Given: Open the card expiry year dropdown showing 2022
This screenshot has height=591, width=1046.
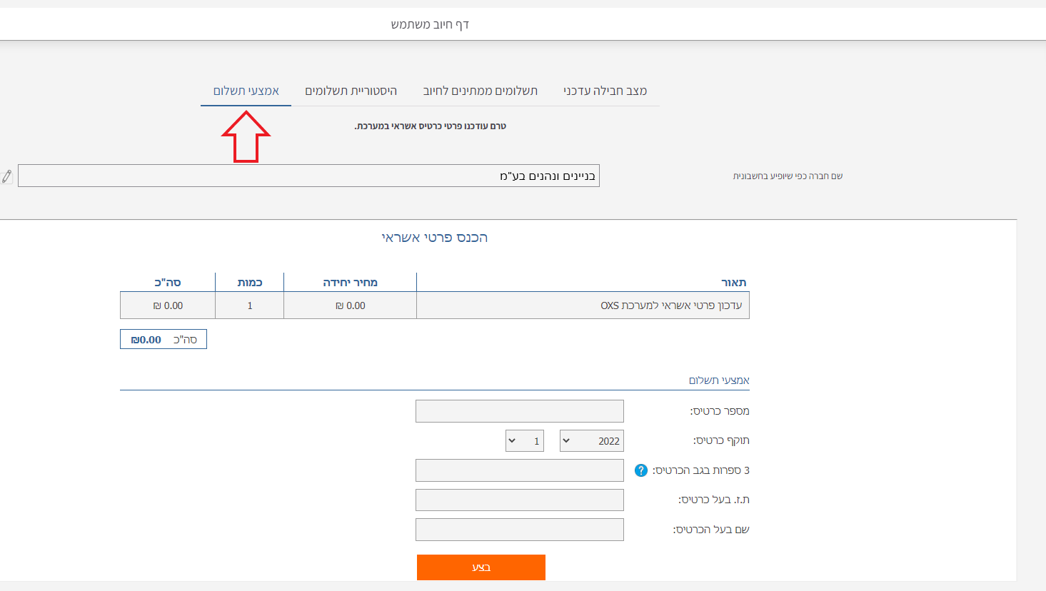Looking at the screenshot, I should (591, 441).
